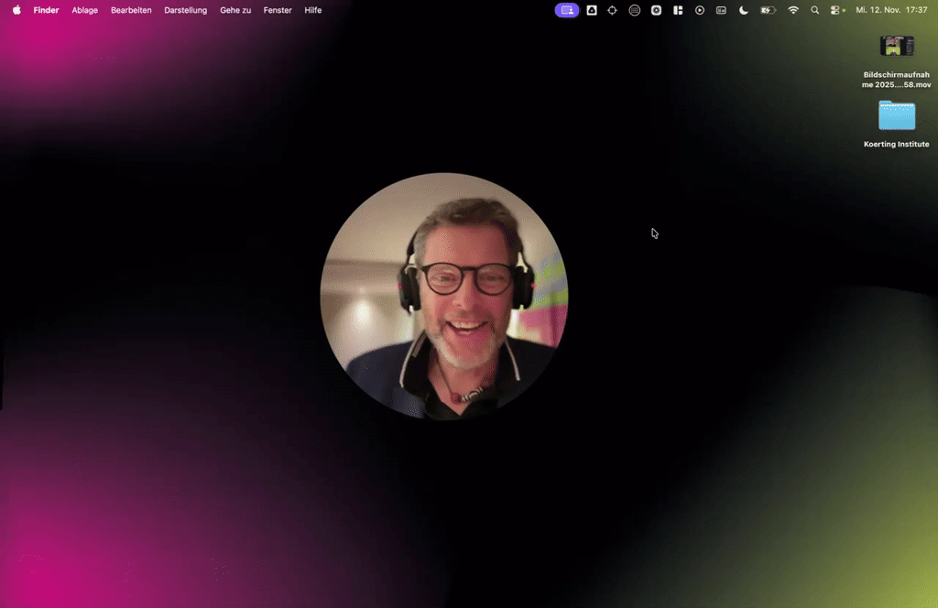The height and width of the screenshot is (608, 938).
Task: Open the Finder menu
Action: (x=46, y=10)
